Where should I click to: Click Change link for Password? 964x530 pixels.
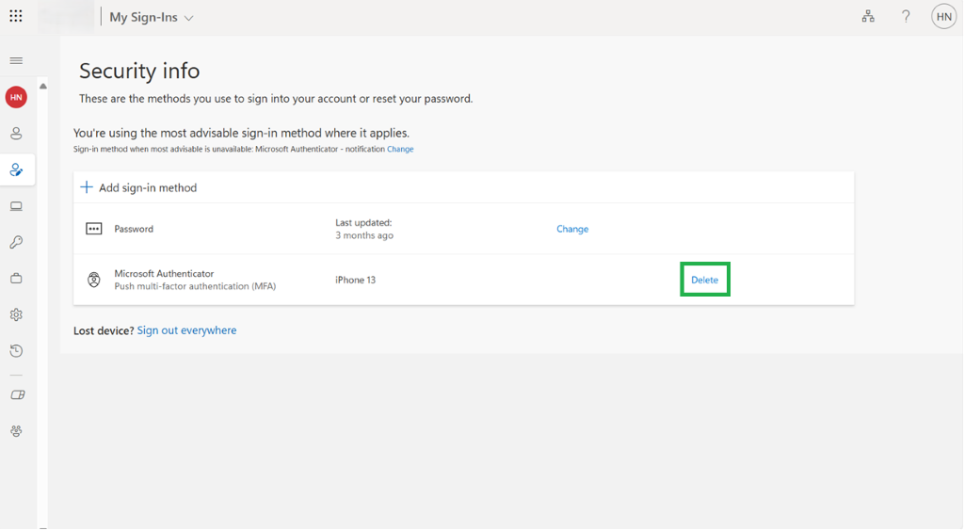[x=572, y=229]
